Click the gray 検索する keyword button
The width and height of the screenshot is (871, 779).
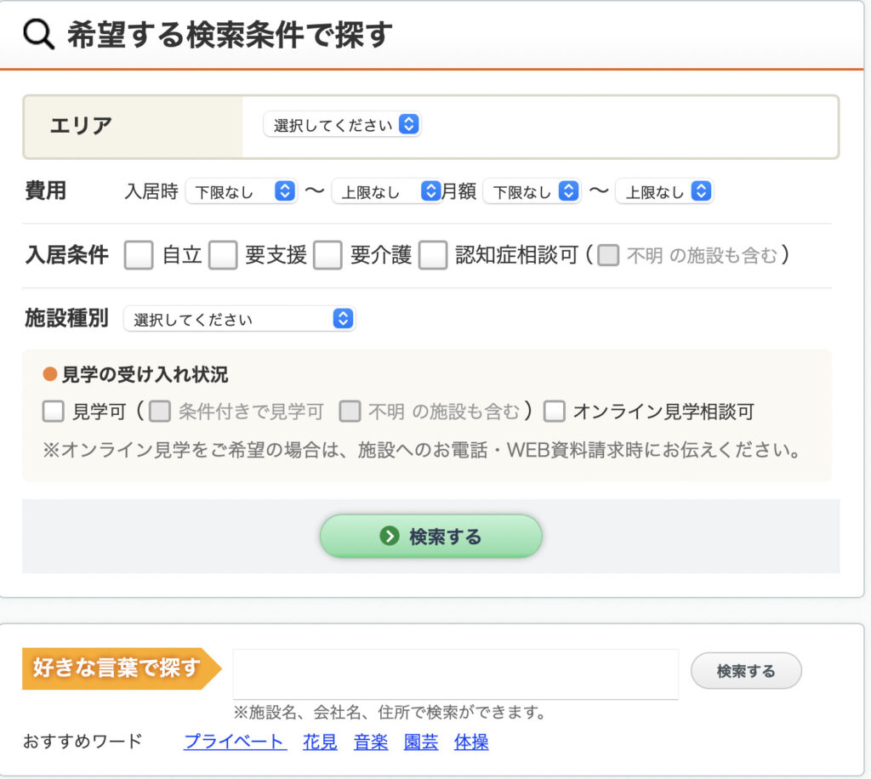745,671
